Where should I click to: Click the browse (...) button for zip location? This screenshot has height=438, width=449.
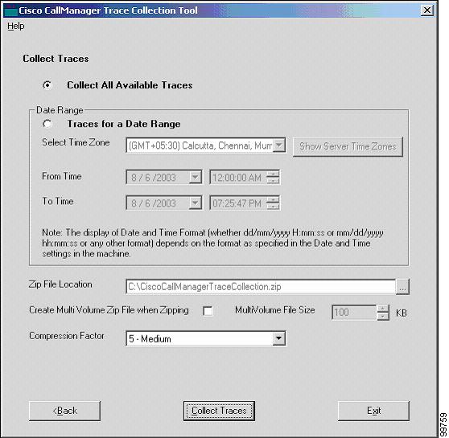pos(402,287)
